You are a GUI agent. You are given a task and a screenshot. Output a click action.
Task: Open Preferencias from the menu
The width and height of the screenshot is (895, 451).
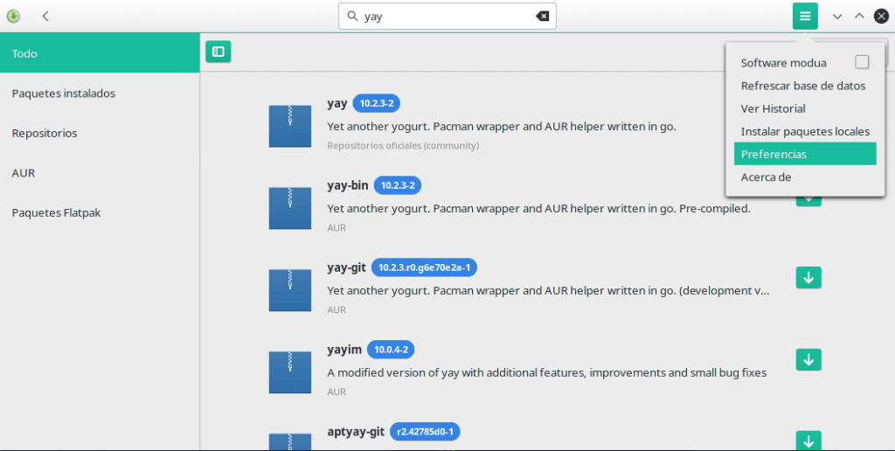click(805, 154)
